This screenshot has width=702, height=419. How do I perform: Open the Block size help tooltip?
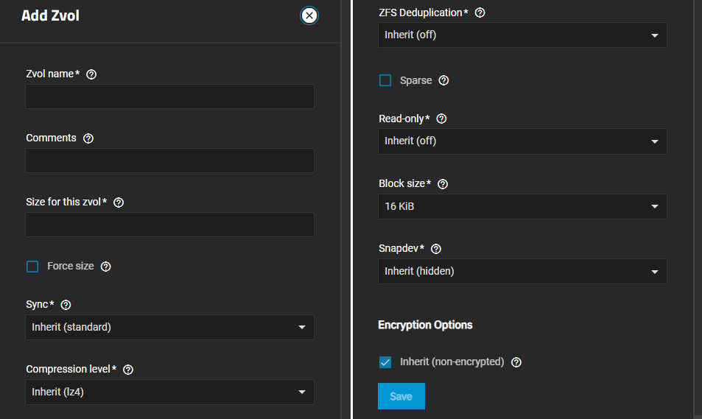[x=443, y=184]
